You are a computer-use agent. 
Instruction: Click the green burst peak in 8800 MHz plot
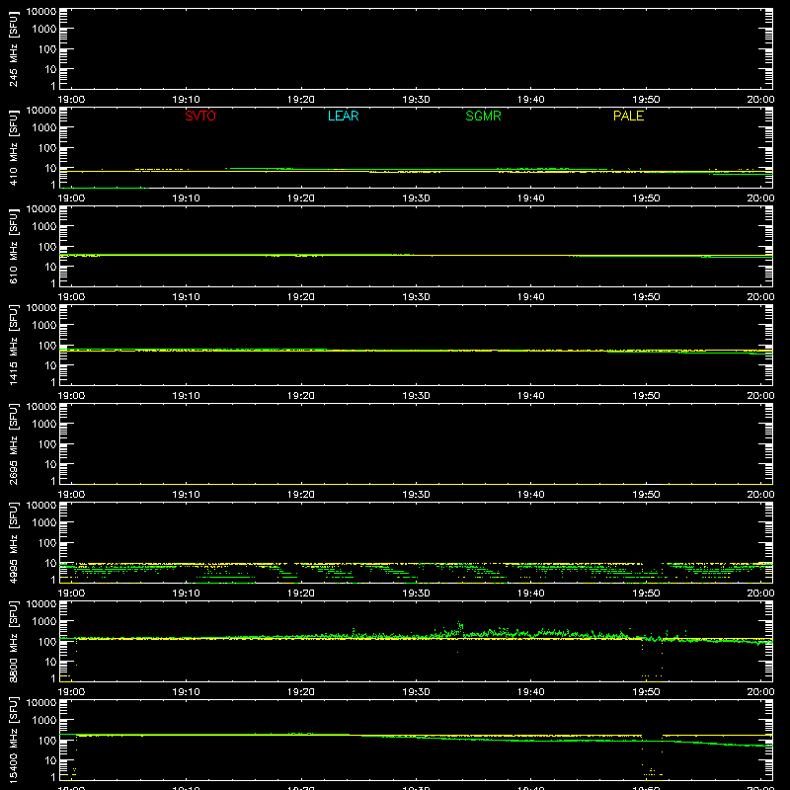coord(459,625)
